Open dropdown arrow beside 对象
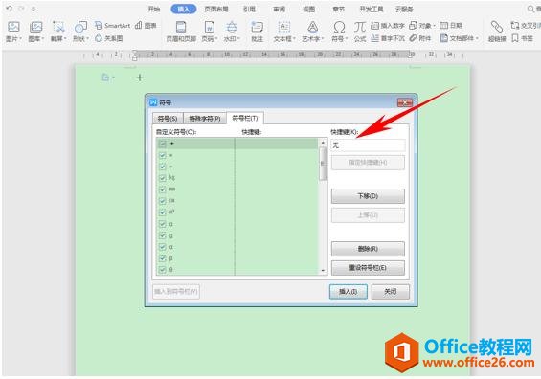The height and width of the screenshot is (379, 541). [434, 26]
